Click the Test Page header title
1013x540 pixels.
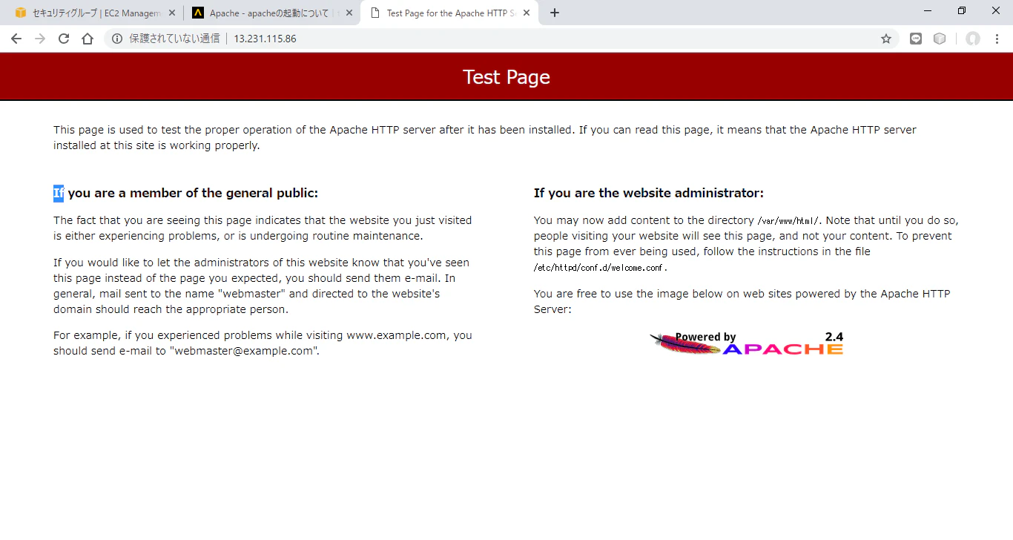[506, 77]
